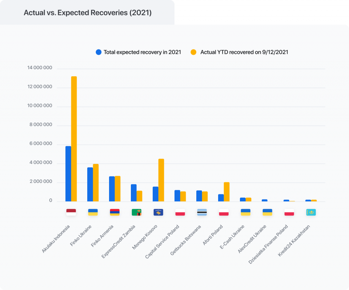Click the Indonesia flag under Akulaku bars
Screen dimensions: 349x290
click(71, 212)
